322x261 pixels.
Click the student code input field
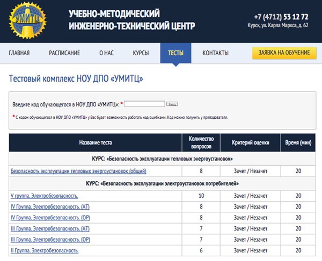click(144, 104)
